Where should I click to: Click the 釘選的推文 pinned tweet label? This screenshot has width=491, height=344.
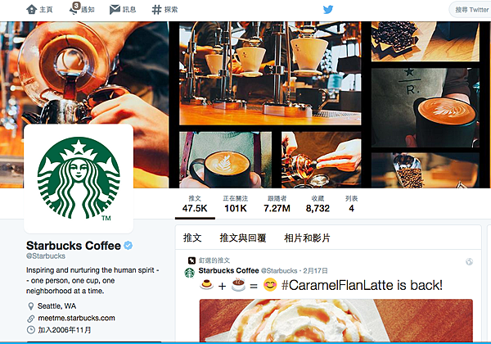[x=214, y=260]
